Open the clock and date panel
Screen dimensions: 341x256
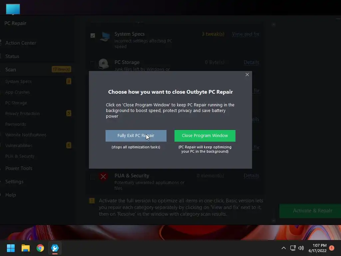click(x=317, y=248)
